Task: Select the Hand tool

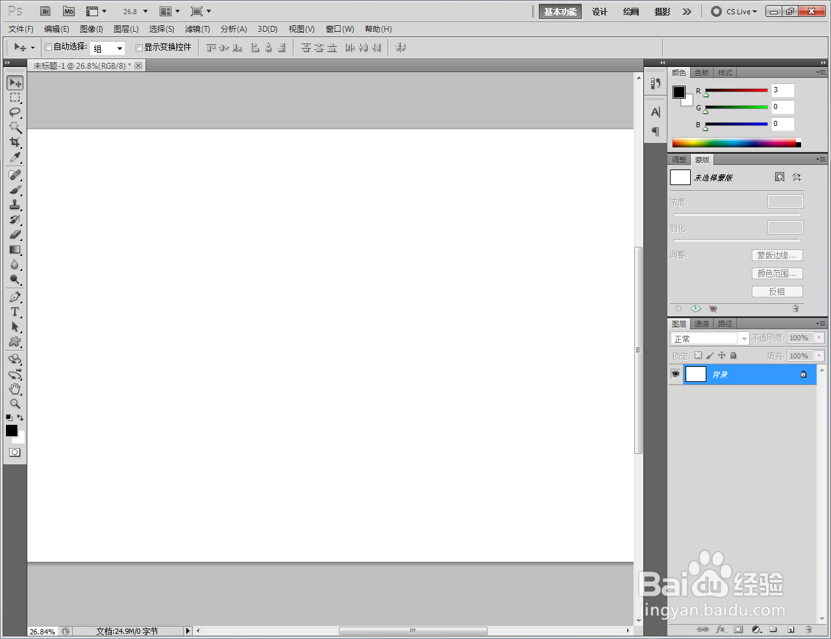Action: [15, 389]
